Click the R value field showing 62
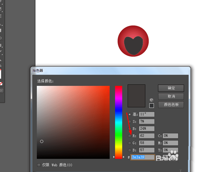The image size is (203, 172). click(x=147, y=136)
